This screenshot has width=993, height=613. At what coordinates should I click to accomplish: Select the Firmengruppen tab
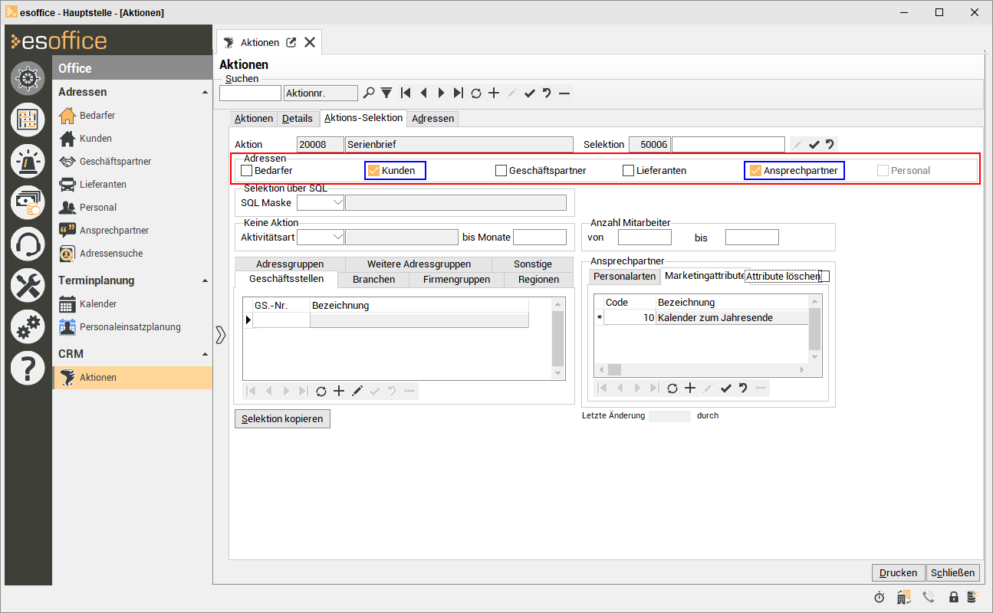456,279
